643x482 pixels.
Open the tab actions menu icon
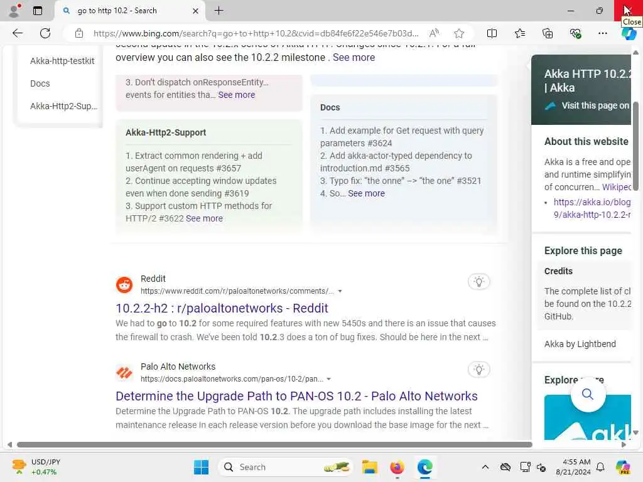[38, 11]
